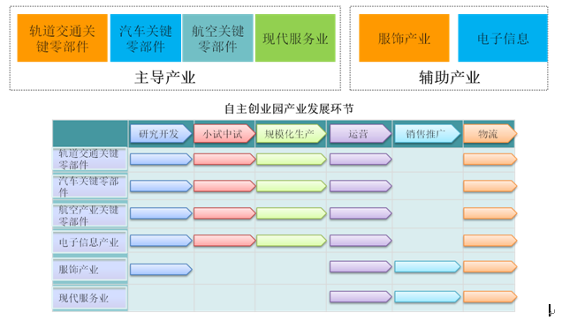The image size is (562, 320).
Task: Select the green 现代服务业 box
Action: pos(295,38)
